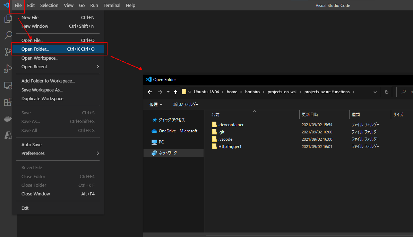
Task: Expand Preferences submenu
Action: (98, 153)
